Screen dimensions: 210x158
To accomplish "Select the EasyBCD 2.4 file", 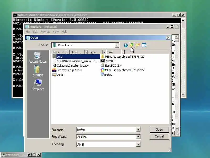I will (111, 66).
